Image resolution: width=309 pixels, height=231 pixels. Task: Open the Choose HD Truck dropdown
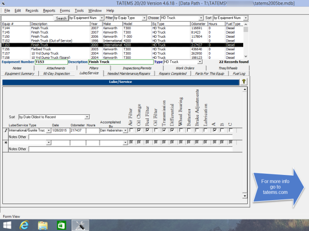201,18
